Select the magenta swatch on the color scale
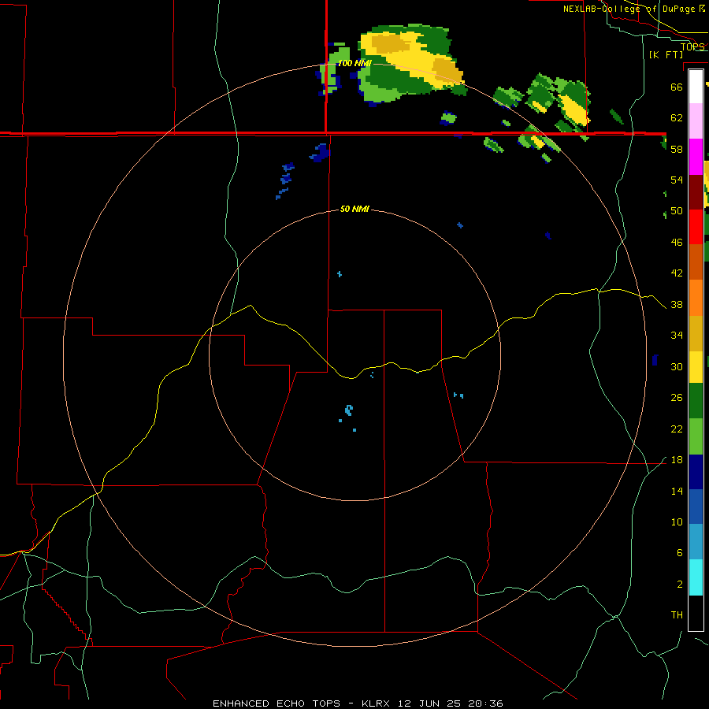Screen dimensions: 709x709 (696, 157)
